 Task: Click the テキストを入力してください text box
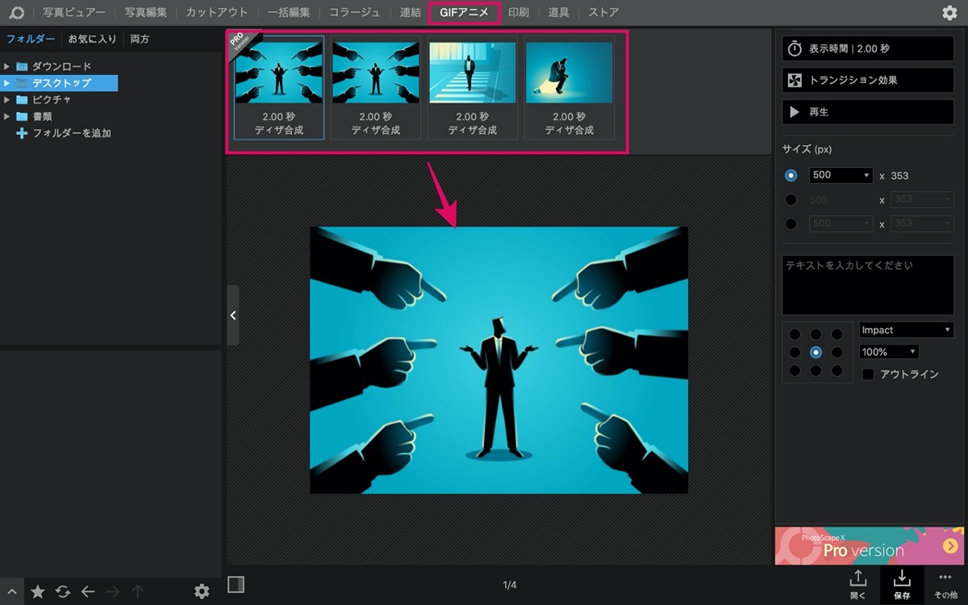click(x=868, y=285)
